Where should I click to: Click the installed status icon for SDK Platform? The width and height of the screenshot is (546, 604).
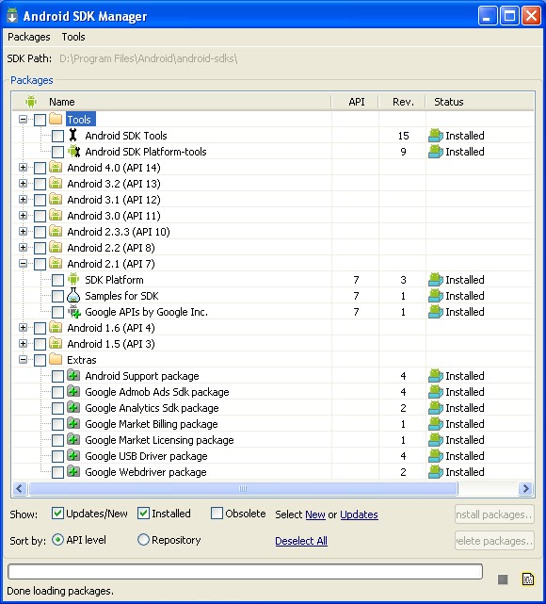[436, 280]
